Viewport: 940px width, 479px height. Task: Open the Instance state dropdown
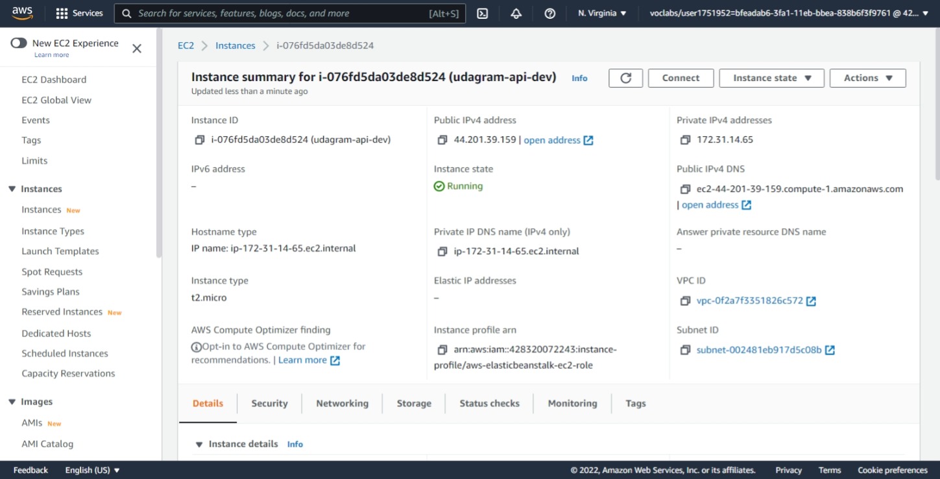coord(771,77)
